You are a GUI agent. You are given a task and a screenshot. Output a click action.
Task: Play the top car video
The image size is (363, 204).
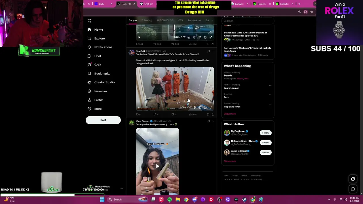point(139,37)
